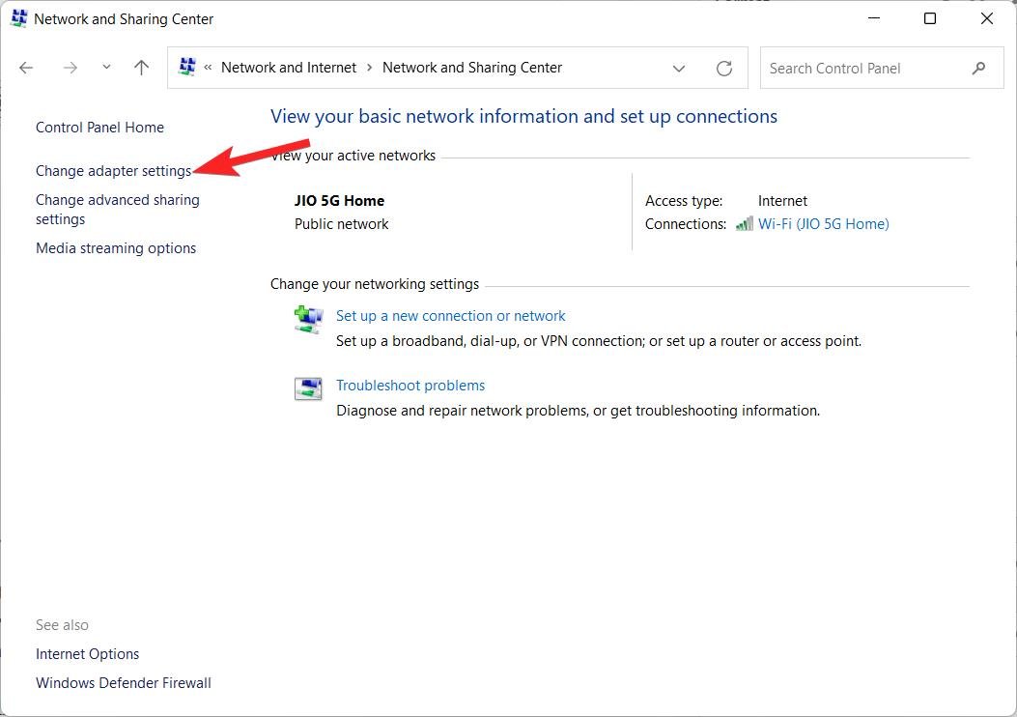1017x717 pixels.
Task: Click the Search Control Panel field
Action: pyautogui.click(x=864, y=68)
